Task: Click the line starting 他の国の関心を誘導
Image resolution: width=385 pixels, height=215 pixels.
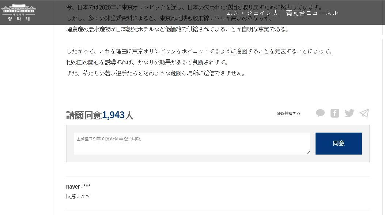Action: (147, 62)
